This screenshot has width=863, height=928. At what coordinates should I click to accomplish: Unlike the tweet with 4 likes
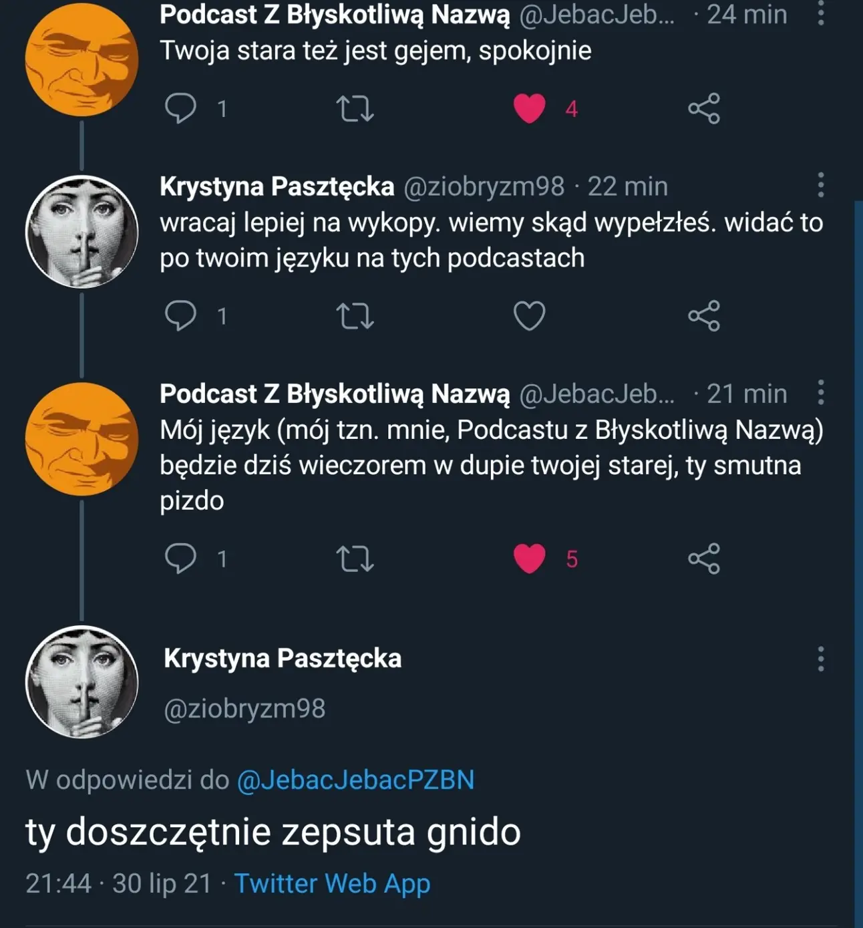(530, 109)
